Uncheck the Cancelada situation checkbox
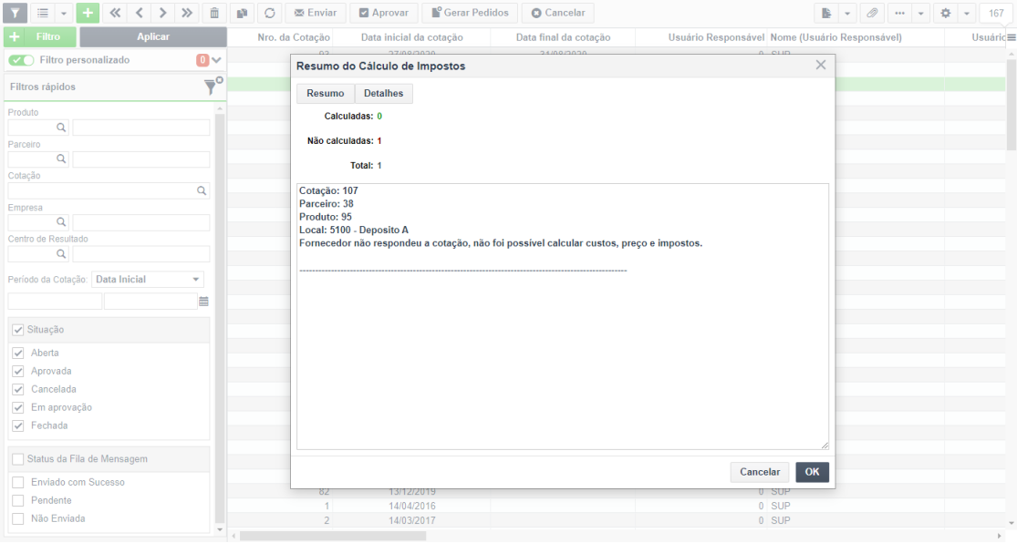This screenshot has height=543, width=1017. pos(18,389)
